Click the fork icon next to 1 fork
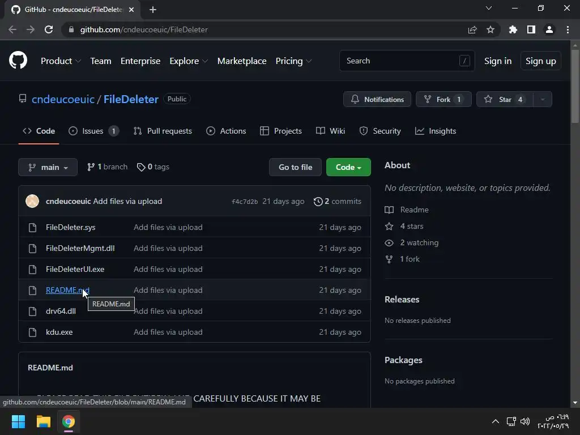 point(389,259)
